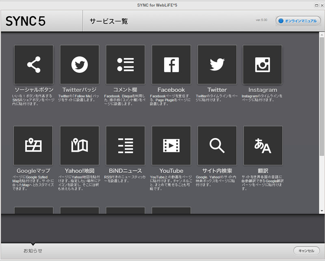
Task: Select the Googleマップ service icon
Action: click(33, 146)
